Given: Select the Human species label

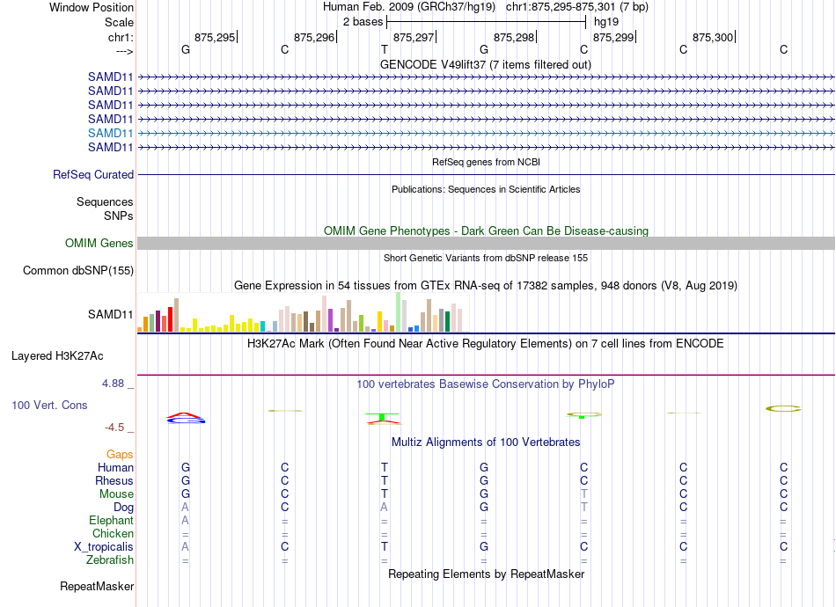Looking at the screenshot, I should click(115, 467).
